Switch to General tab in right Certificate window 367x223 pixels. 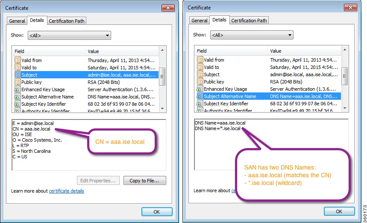(x=199, y=21)
